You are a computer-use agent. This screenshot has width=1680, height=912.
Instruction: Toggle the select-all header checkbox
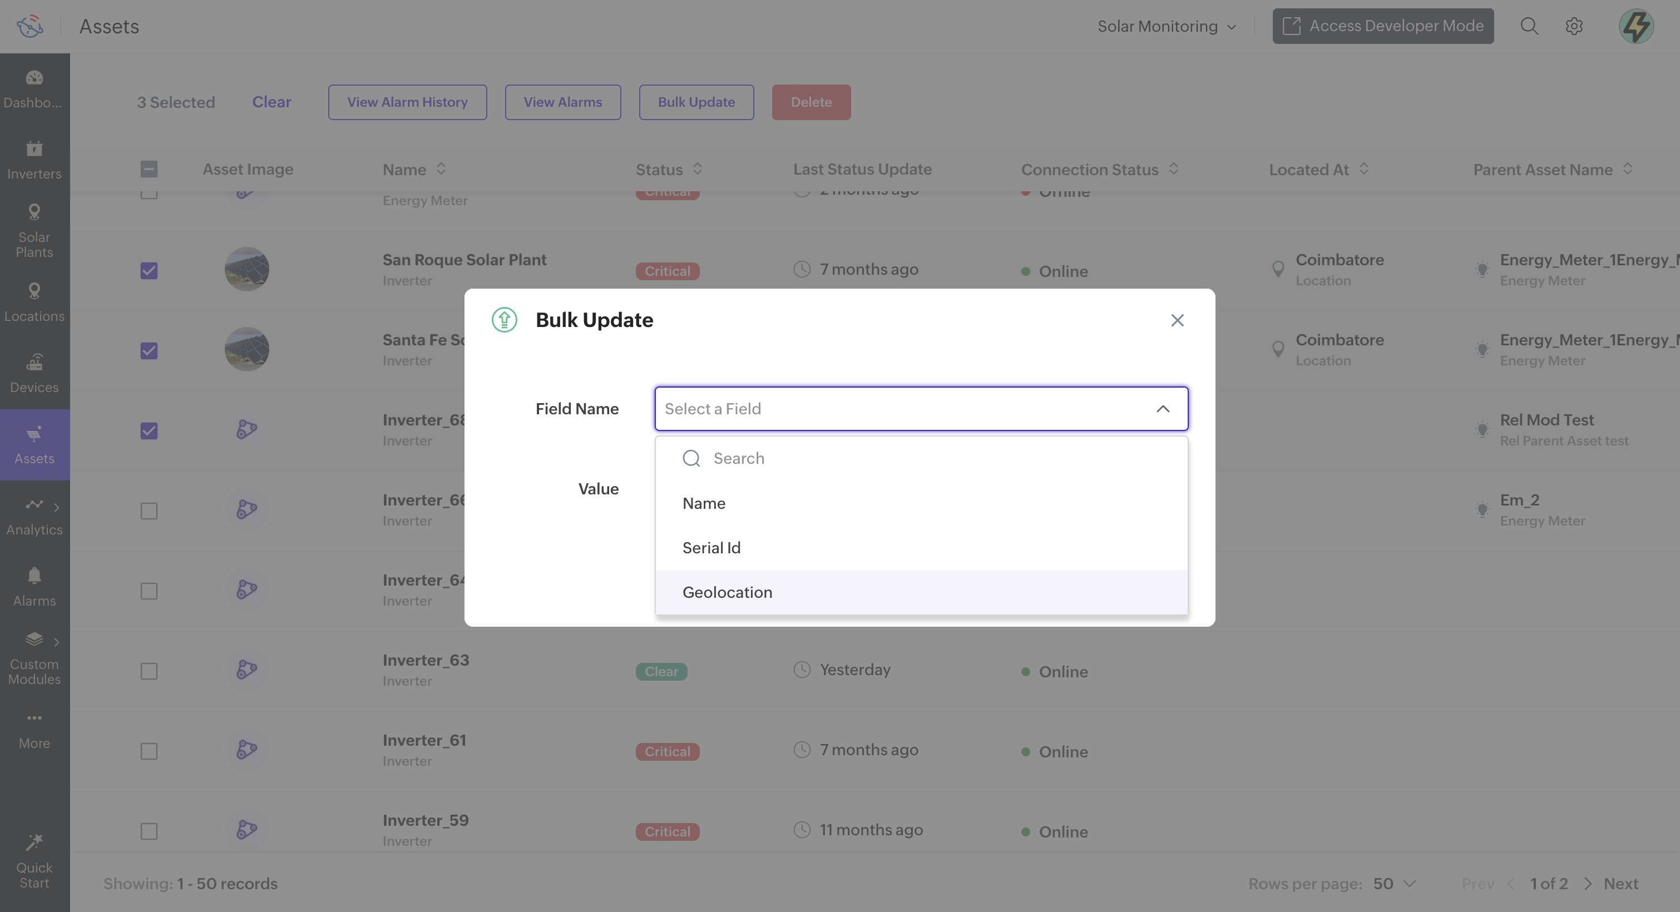[149, 169]
